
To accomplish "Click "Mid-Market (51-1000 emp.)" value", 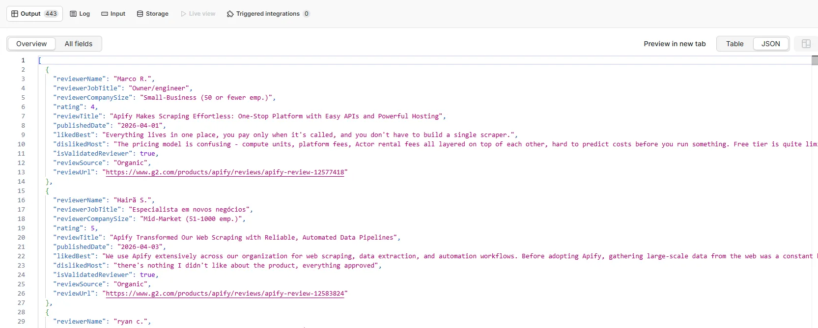I will pos(191,219).
